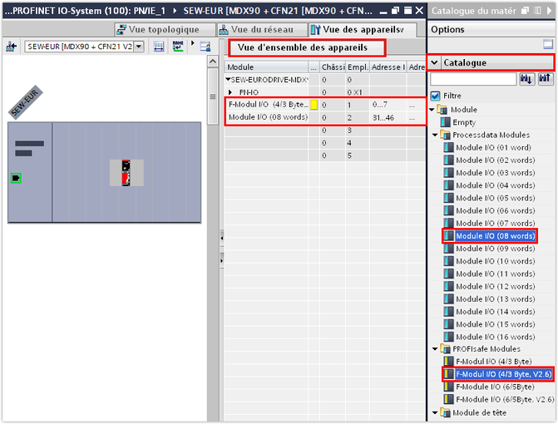Click the catalogue profile icon under Options

click(547, 44)
